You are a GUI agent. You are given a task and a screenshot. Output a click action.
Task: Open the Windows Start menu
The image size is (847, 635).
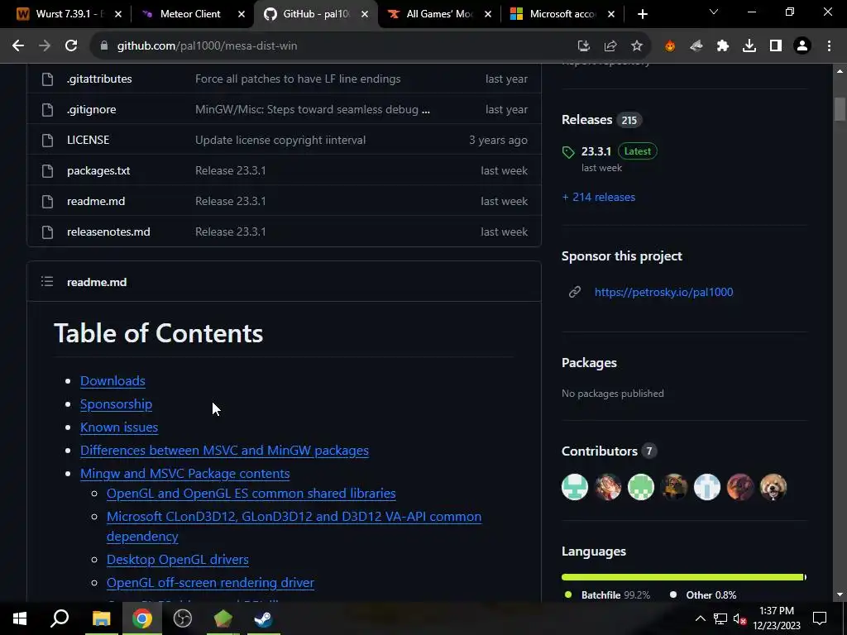point(20,618)
